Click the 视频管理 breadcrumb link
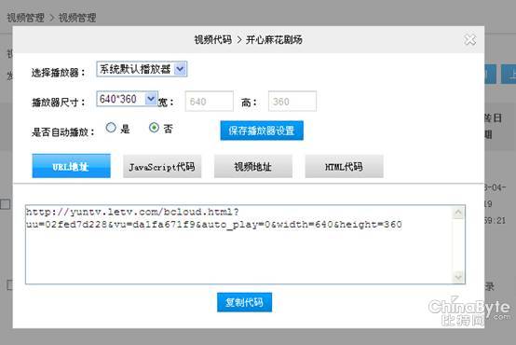The image size is (516, 345). (25, 18)
